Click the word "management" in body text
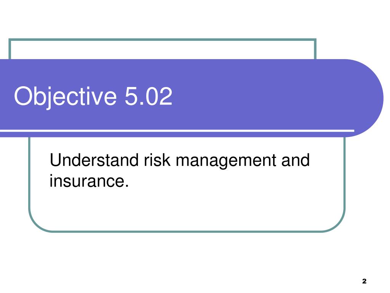This screenshot has width=390, height=293. pyautogui.click(x=226, y=161)
